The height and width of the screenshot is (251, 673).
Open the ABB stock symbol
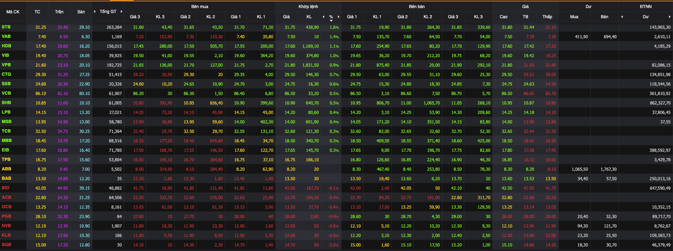pos(6,169)
